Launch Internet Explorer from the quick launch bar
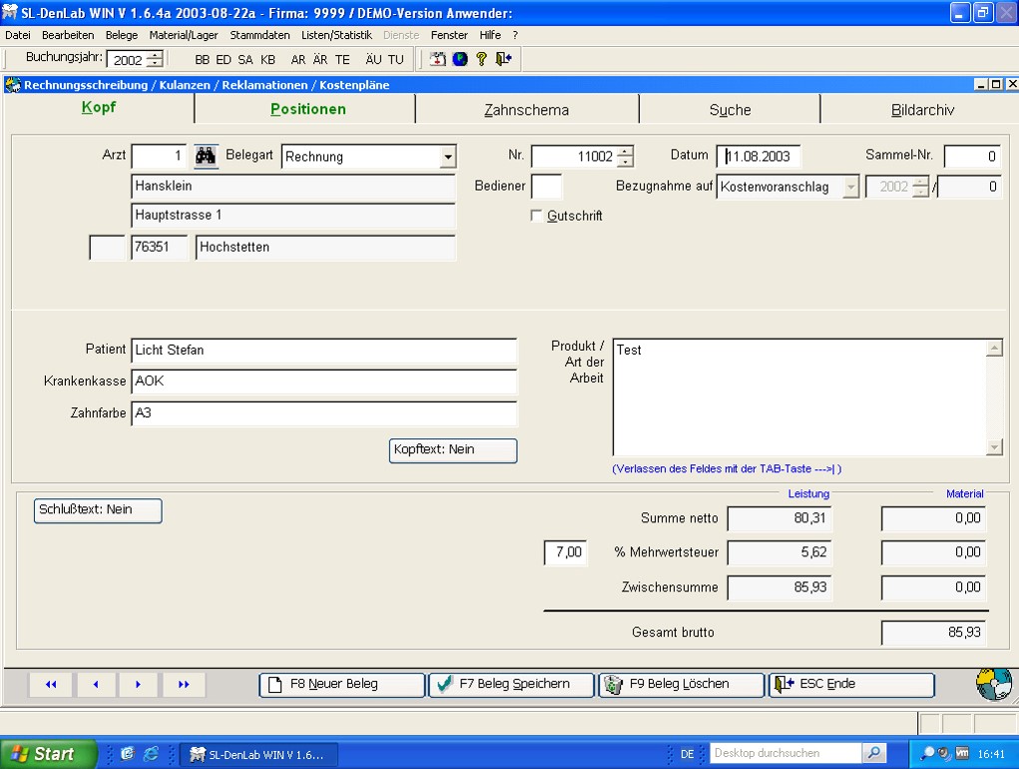1019x769 pixels. click(151, 754)
